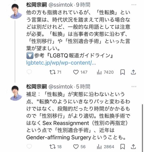Bookmark the second tweet
This screenshot has width=144, height=152.
(x=122, y=147)
